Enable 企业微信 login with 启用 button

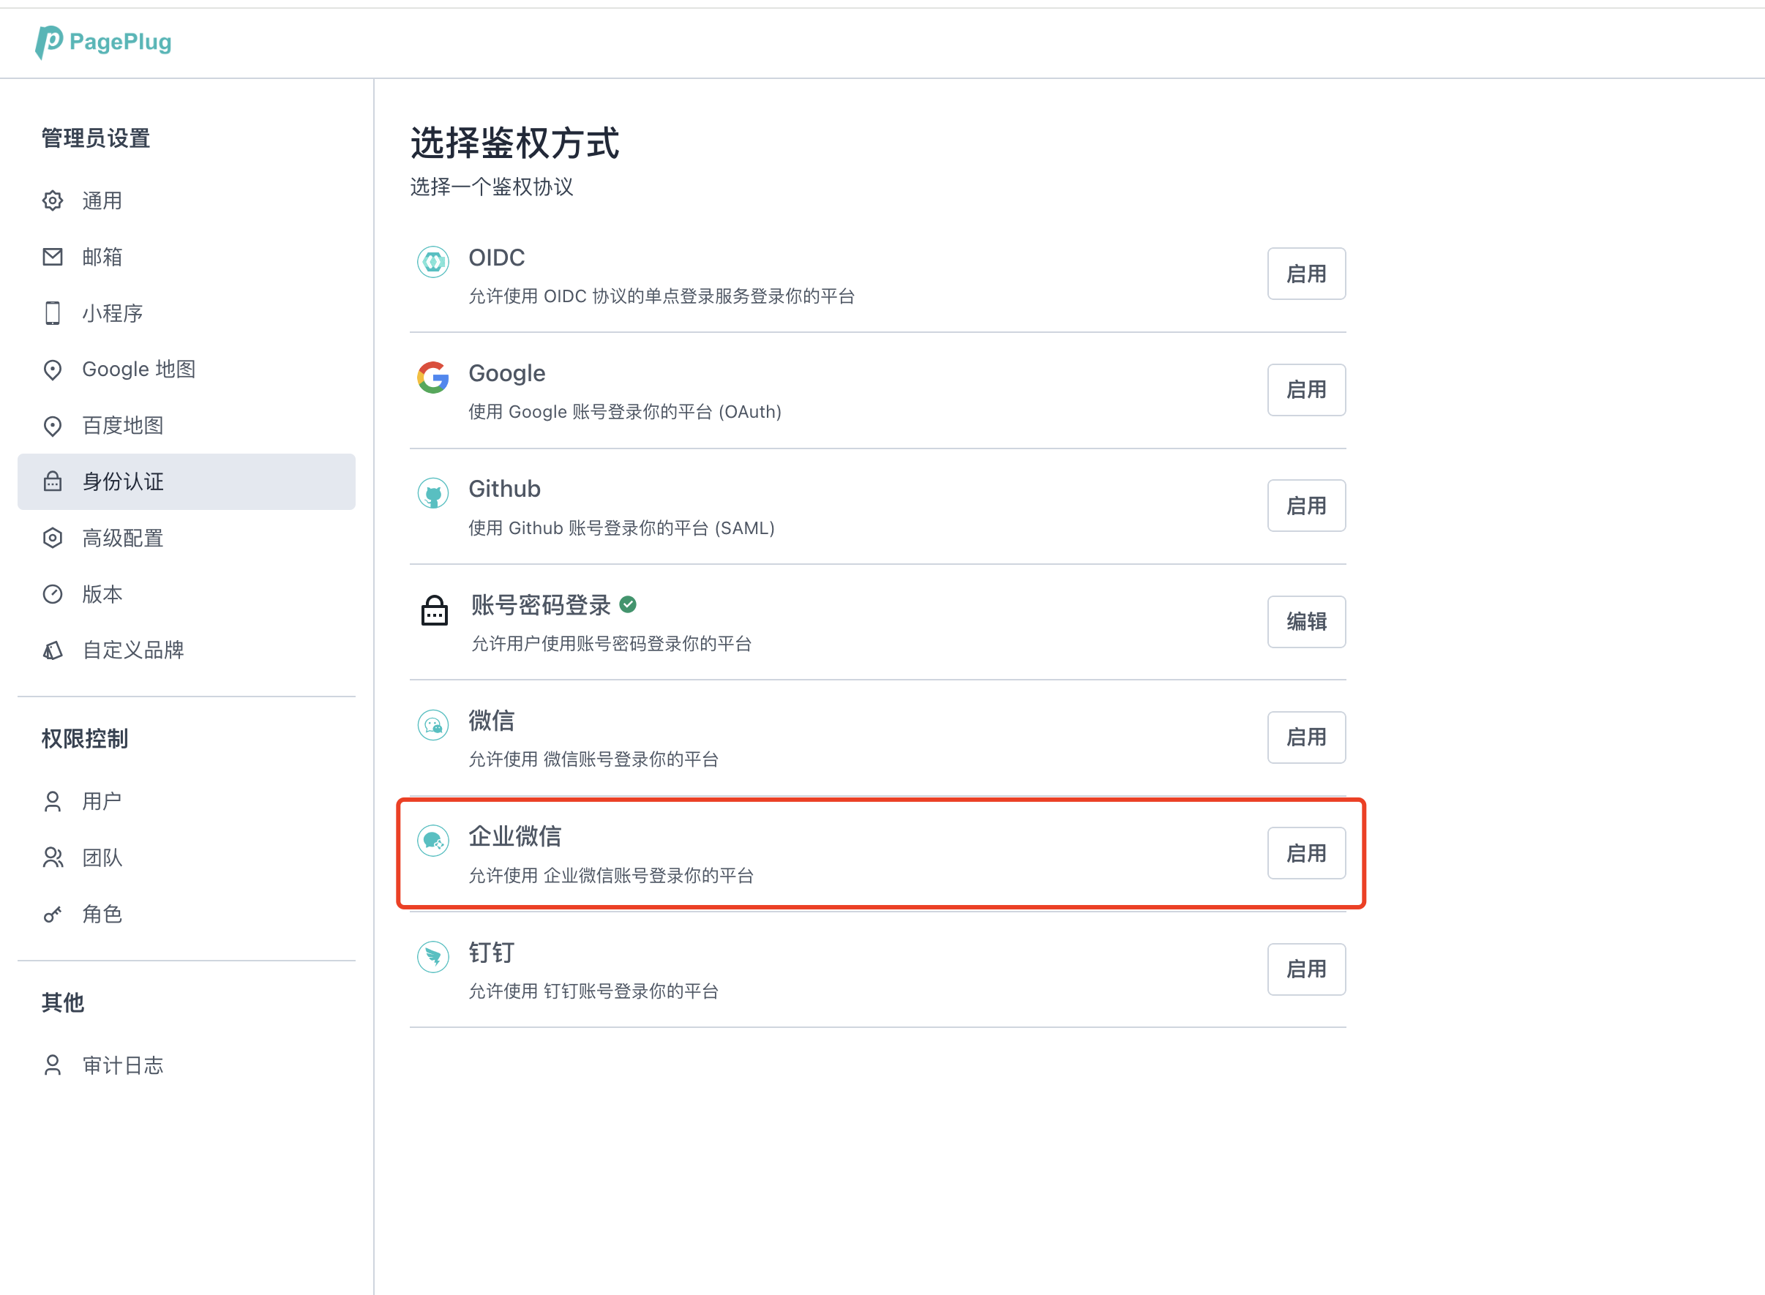[1306, 853]
